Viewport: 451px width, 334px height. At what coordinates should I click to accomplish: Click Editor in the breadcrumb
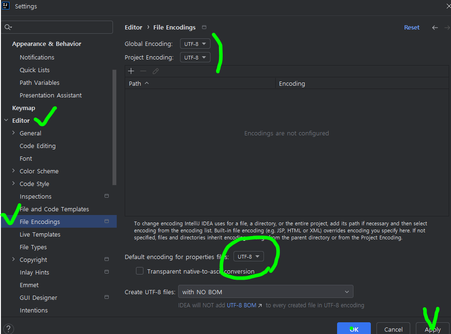134,27
